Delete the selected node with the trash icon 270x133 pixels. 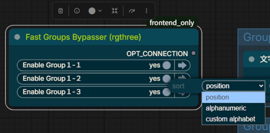click(60, 11)
